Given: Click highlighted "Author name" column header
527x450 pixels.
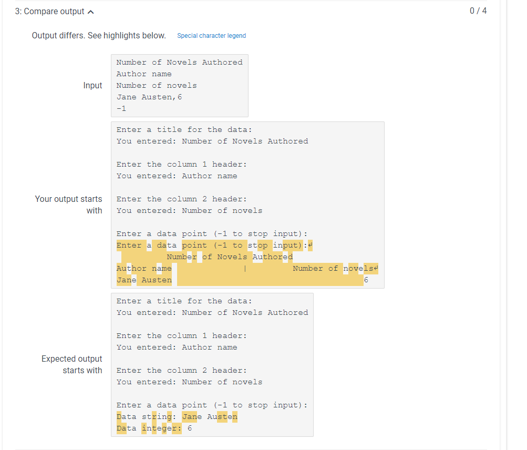Looking at the screenshot, I should pyautogui.click(x=143, y=268).
